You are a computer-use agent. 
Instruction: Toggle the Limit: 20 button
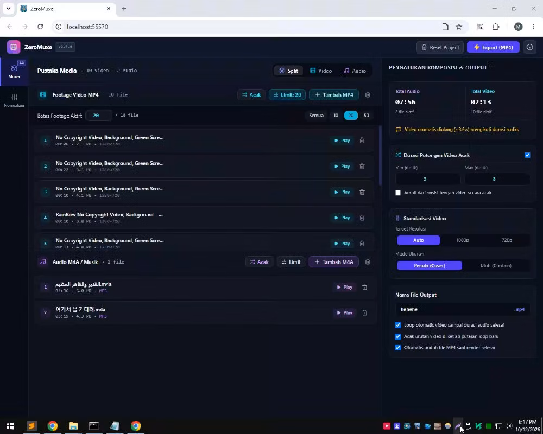(x=287, y=94)
